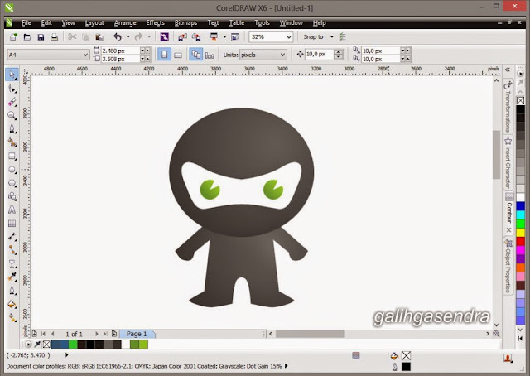Viewport: 530px width, 376px height.
Task: Select the Text tool
Action: [x=12, y=210]
